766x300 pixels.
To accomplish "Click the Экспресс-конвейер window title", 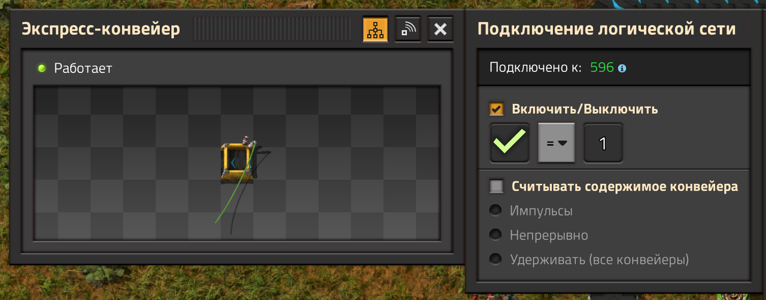I will 101,29.
